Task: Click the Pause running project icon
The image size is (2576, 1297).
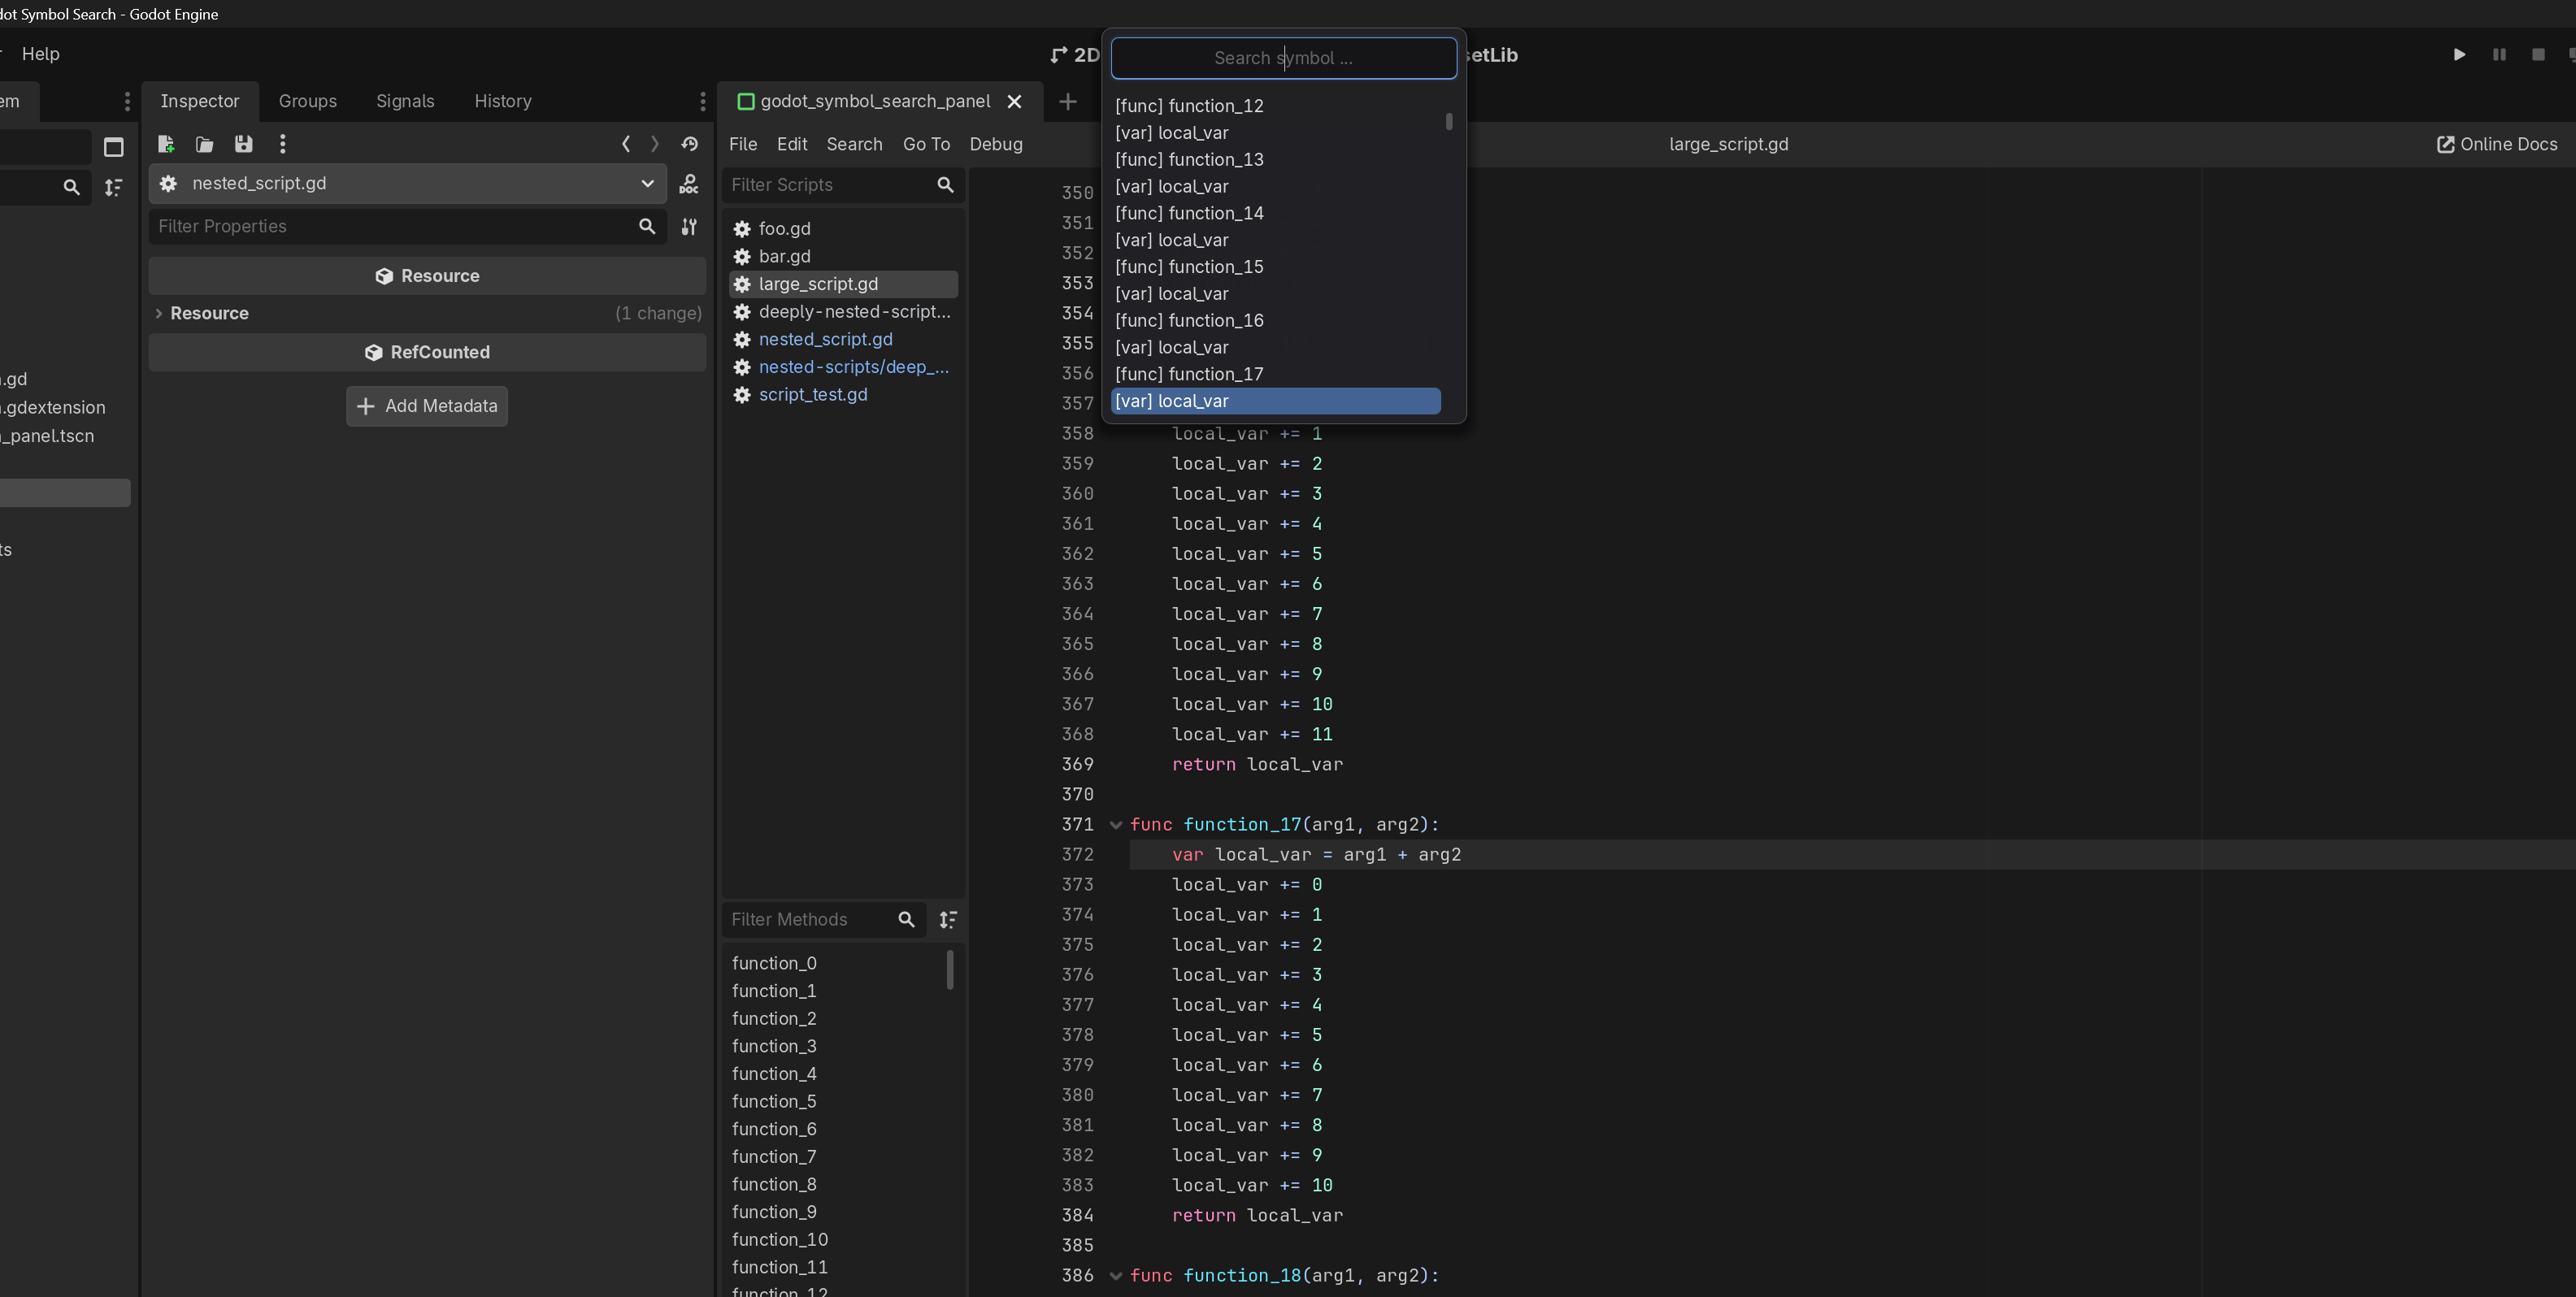Action: (2499, 54)
